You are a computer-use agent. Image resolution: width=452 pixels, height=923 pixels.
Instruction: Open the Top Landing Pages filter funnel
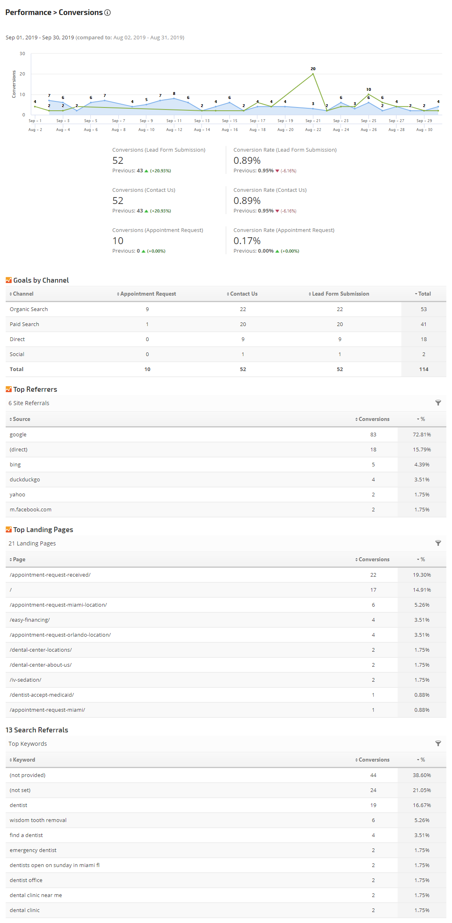coord(438,543)
